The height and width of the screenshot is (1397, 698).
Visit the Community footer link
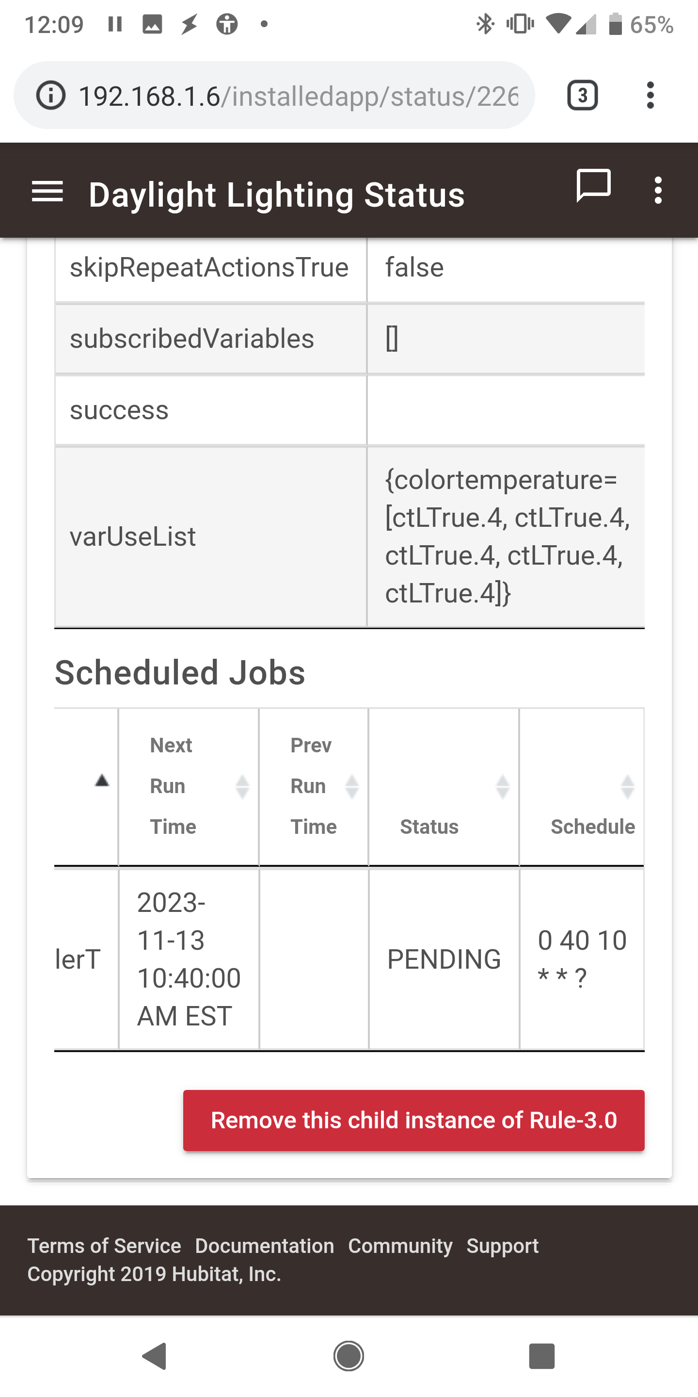pyautogui.click(x=400, y=1246)
